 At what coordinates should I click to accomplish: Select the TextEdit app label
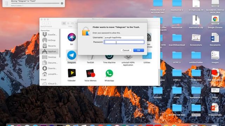coord(90,63)
